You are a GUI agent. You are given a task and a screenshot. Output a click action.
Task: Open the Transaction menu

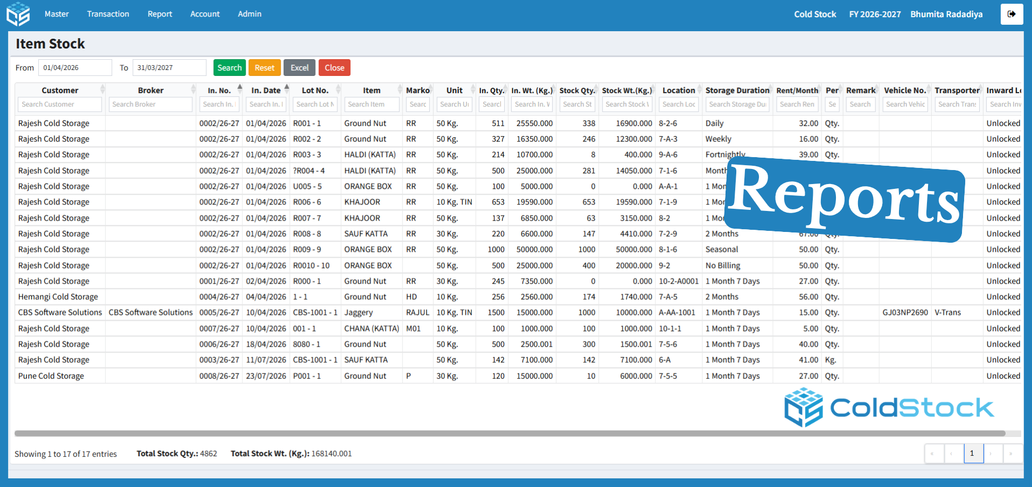click(x=108, y=14)
